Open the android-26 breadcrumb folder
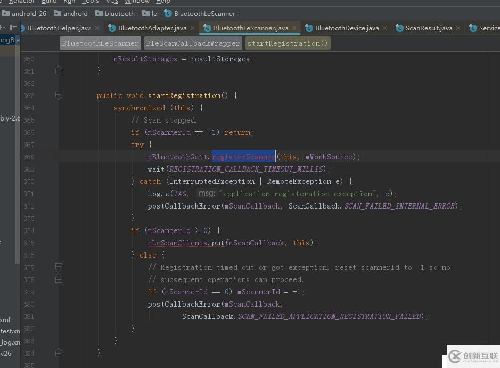Image resolution: width=500 pixels, height=368 pixels. pyautogui.click(x=24, y=13)
